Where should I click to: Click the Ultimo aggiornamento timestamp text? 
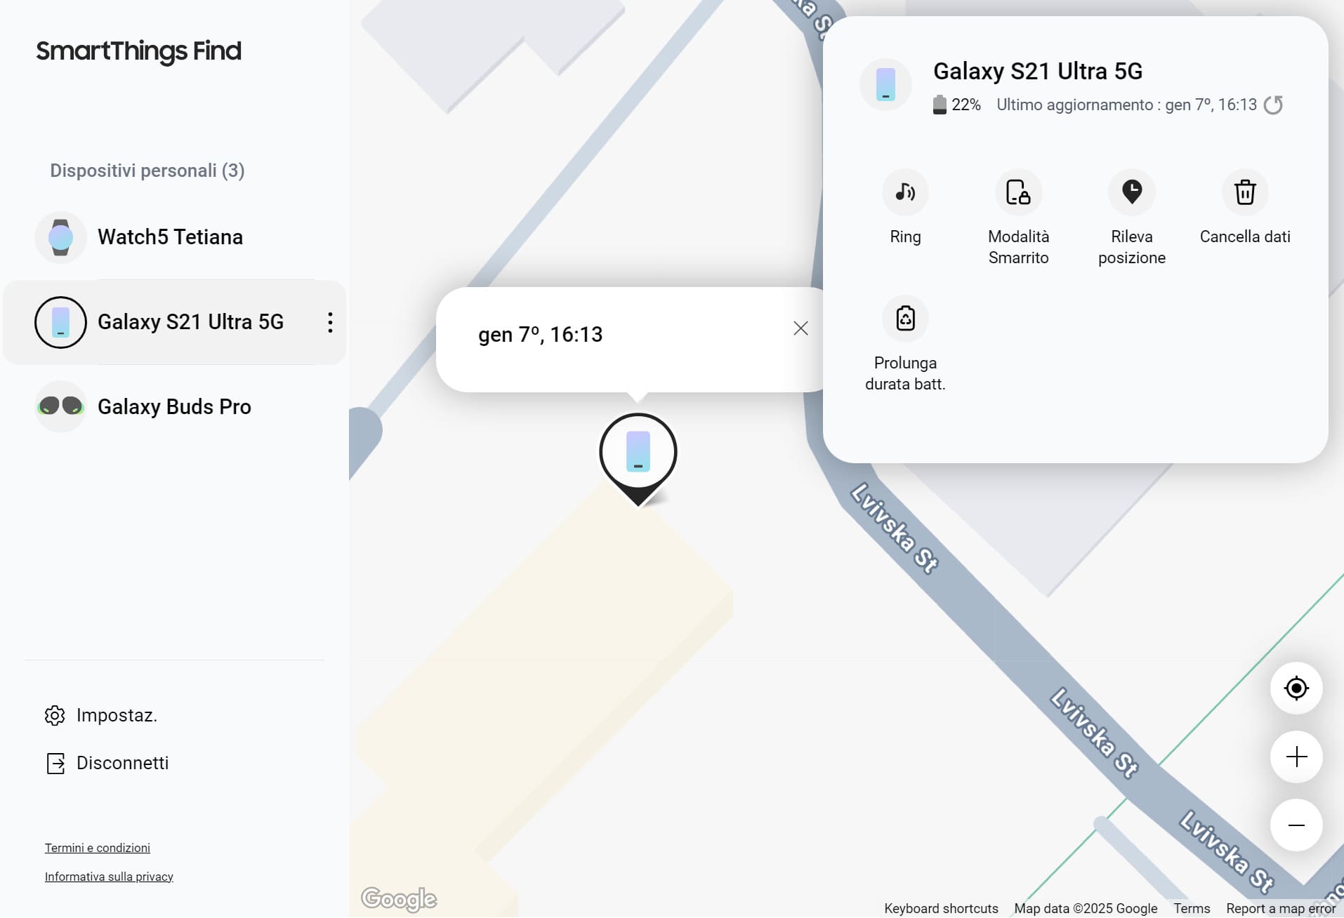1126,105
